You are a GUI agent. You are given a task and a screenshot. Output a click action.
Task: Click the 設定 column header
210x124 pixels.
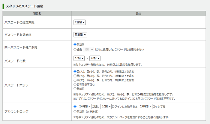pyautogui.click(x=139, y=14)
